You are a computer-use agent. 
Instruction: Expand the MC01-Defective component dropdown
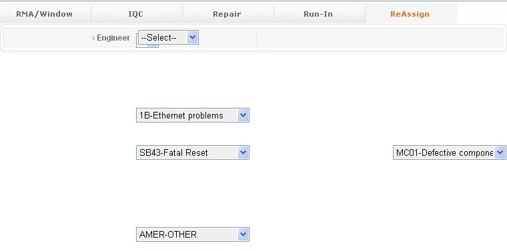pos(450,152)
